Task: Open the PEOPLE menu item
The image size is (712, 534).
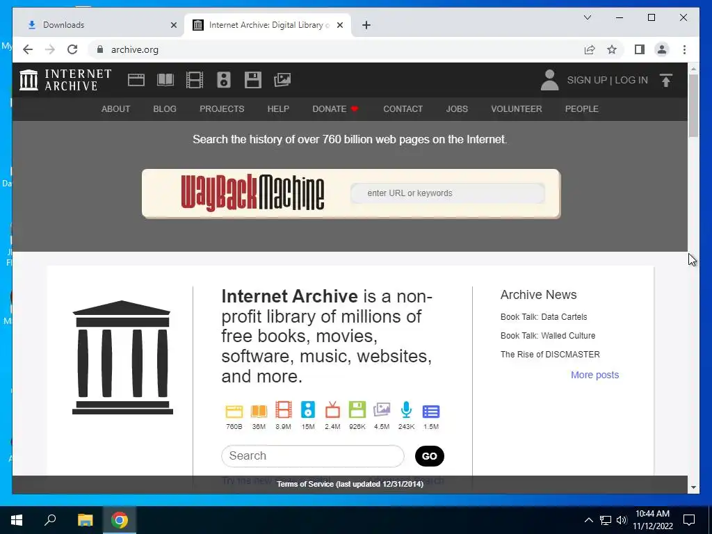Action: pyautogui.click(x=582, y=109)
